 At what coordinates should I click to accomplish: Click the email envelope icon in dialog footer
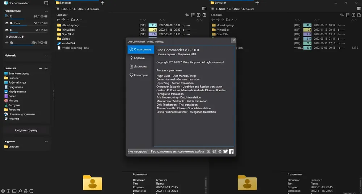click(209, 151)
